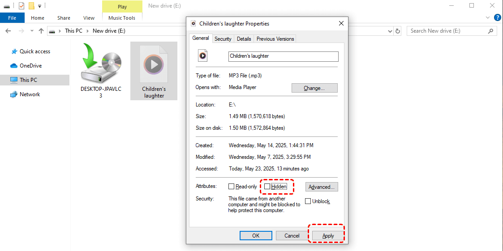Click the media file icon in Properties
This screenshot has width=503, height=251.
[x=202, y=56]
